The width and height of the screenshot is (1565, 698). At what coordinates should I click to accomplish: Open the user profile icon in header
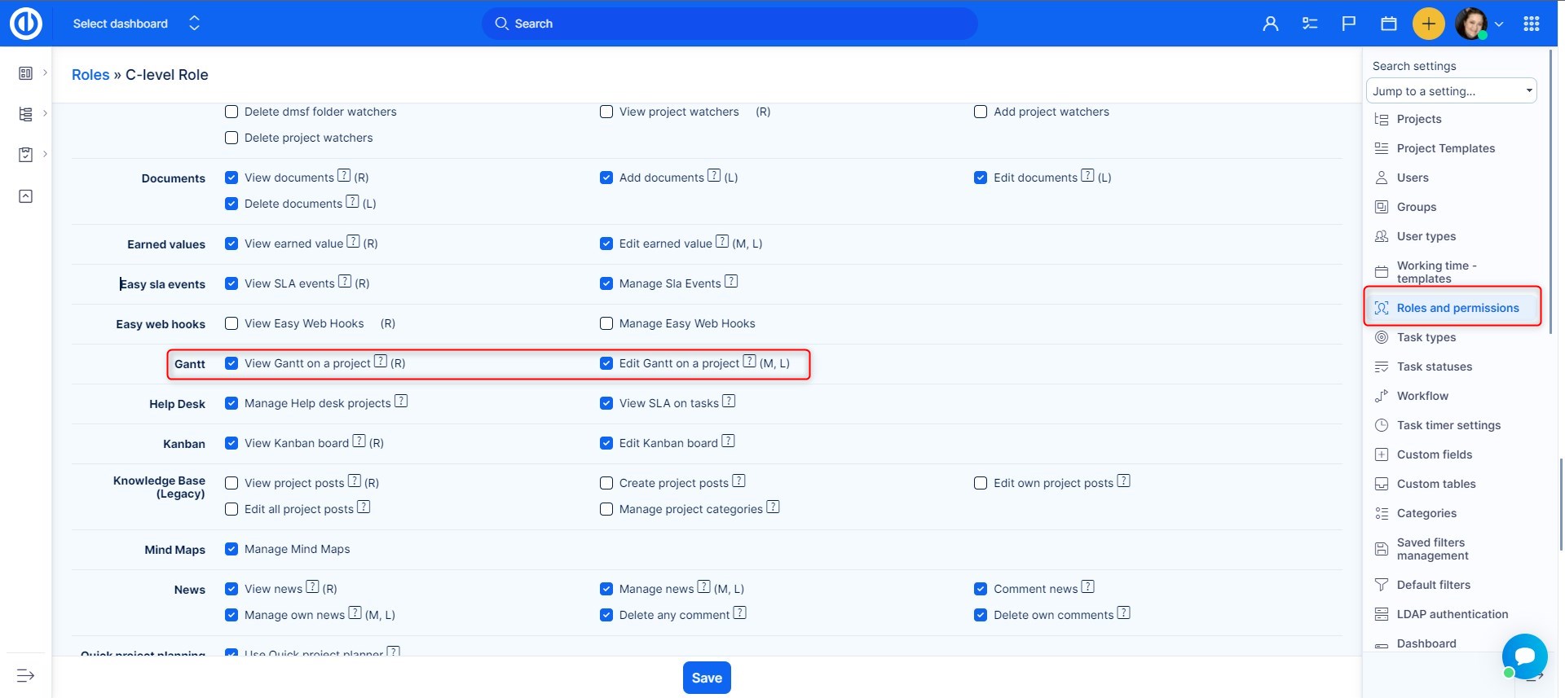(x=1270, y=24)
